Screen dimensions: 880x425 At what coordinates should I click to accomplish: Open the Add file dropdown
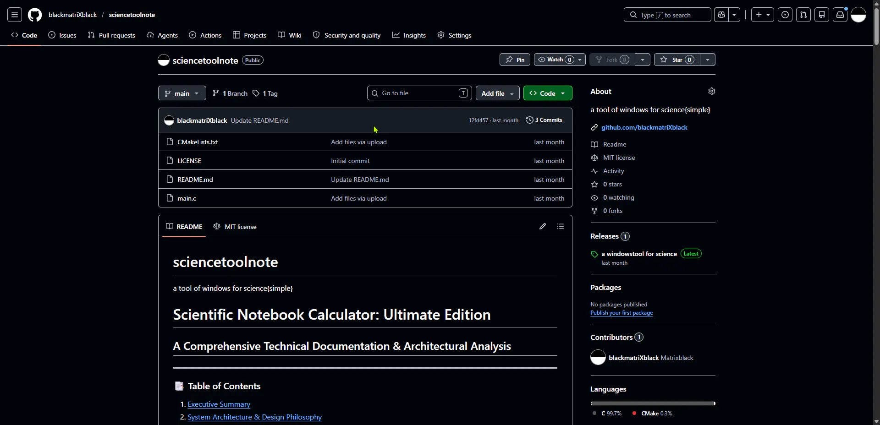(x=498, y=93)
